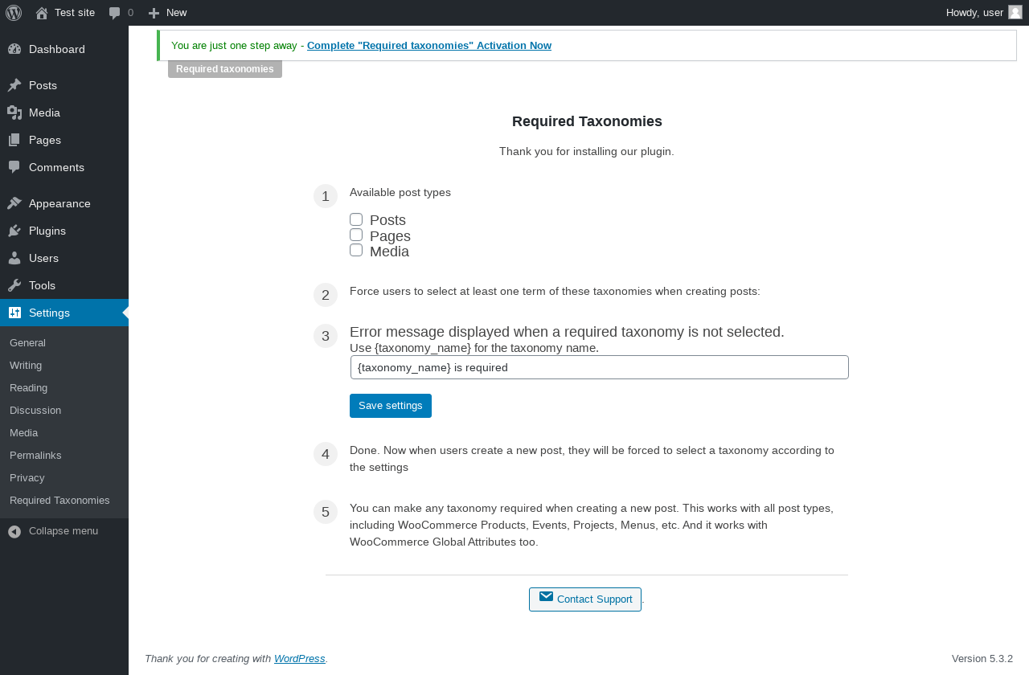Viewport: 1029px width, 675px height.
Task: Click the Users person icon
Action: (14, 258)
